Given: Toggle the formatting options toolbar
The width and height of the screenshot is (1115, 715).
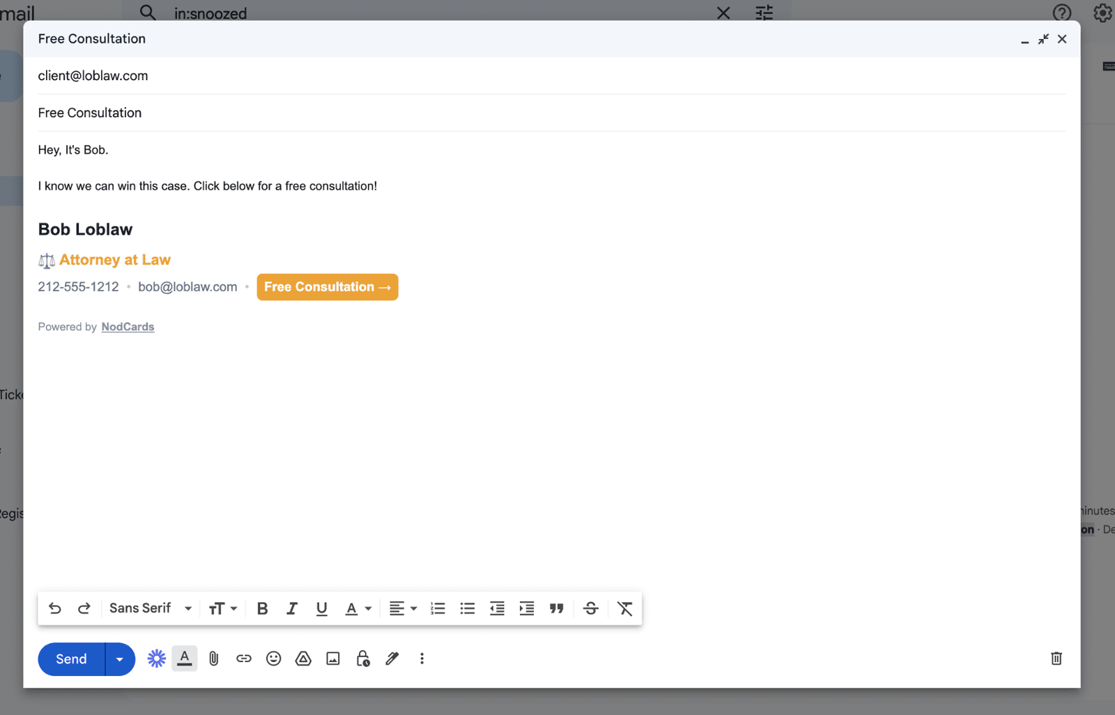Looking at the screenshot, I should tap(185, 659).
